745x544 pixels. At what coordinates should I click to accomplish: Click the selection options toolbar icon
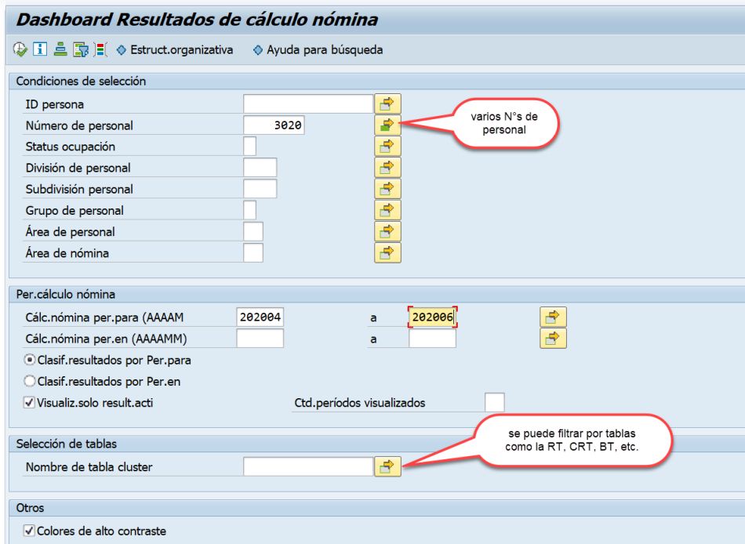coord(100,49)
